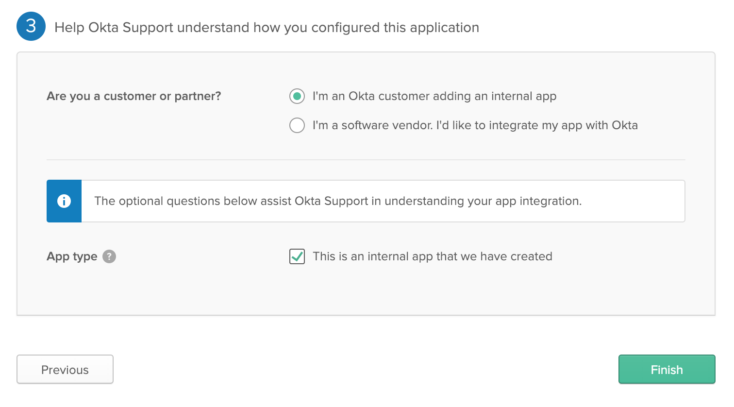Click the blue info icon in banner
The image size is (734, 407).
[x=64, y=201]
